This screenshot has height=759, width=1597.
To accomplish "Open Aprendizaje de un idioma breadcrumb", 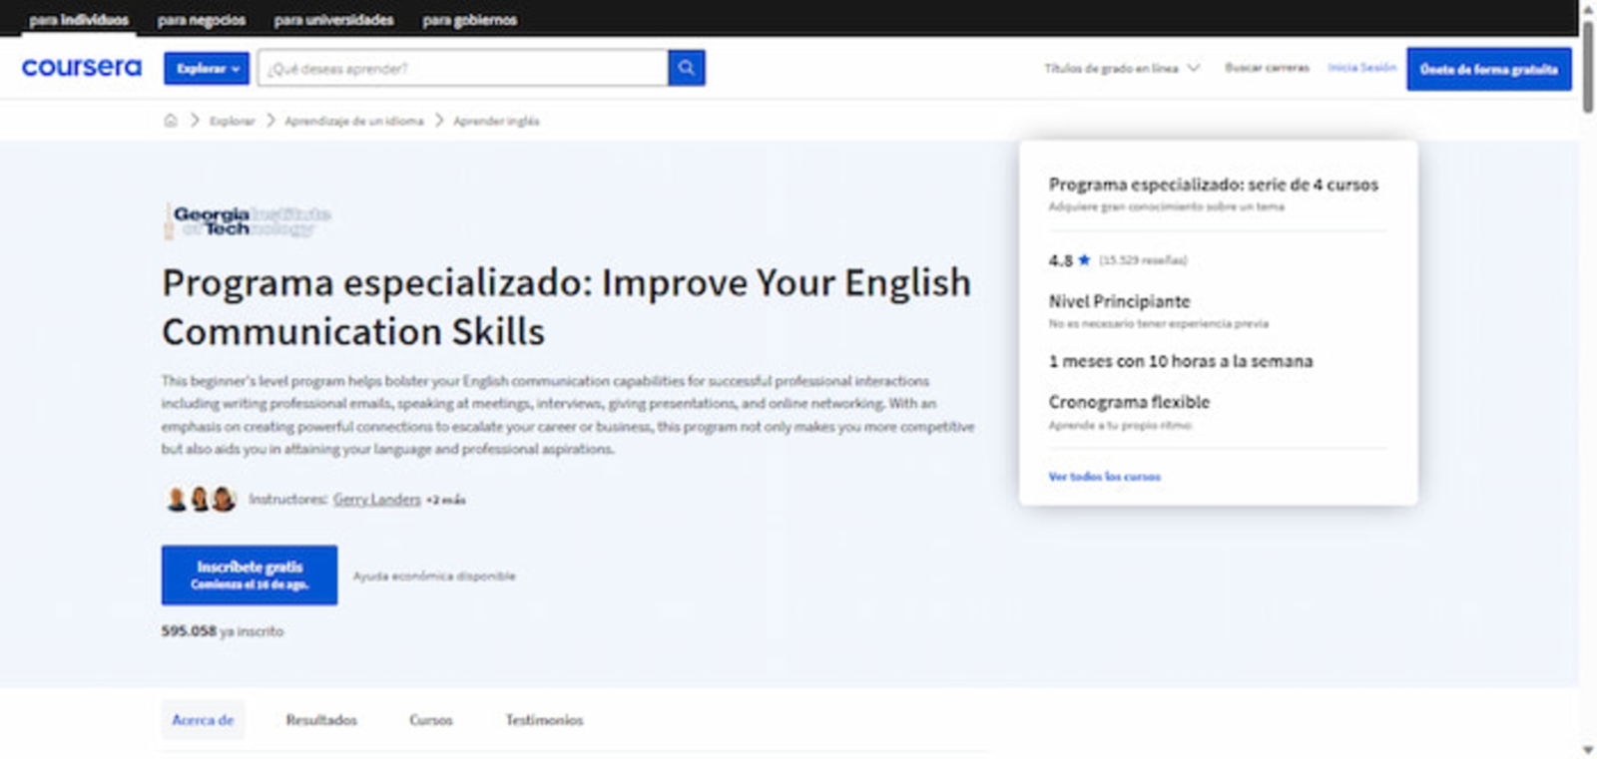I will (x=354, y=121).
